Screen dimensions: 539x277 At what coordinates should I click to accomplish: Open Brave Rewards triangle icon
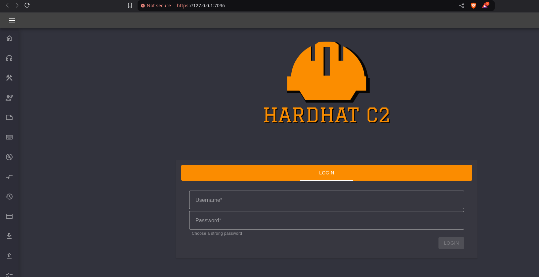[485, 5]
